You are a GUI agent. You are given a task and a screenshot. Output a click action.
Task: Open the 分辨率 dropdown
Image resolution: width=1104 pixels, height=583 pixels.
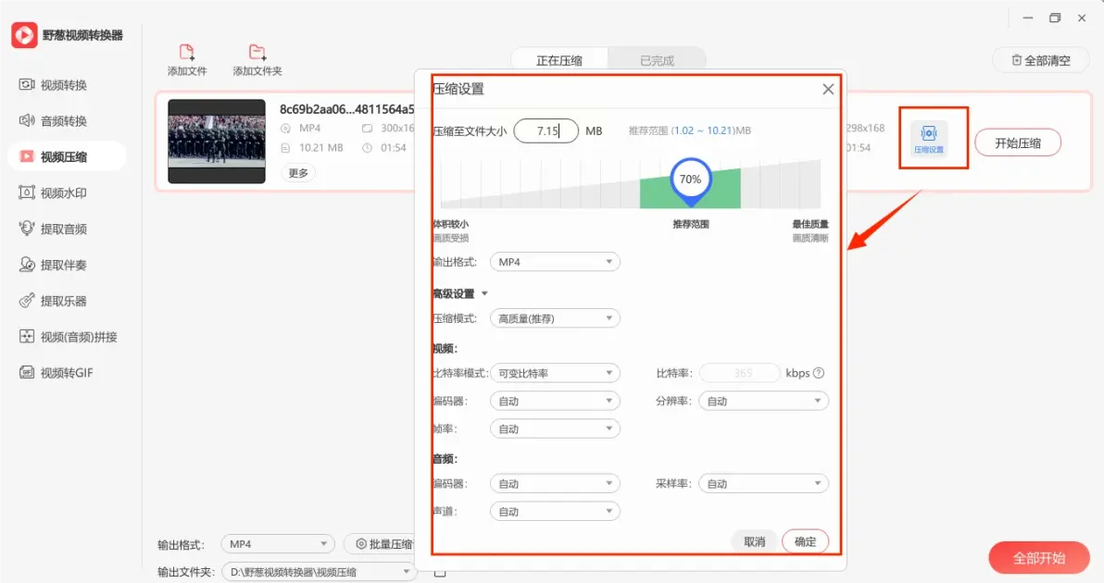pyautogui.click(x=763, y=401)
